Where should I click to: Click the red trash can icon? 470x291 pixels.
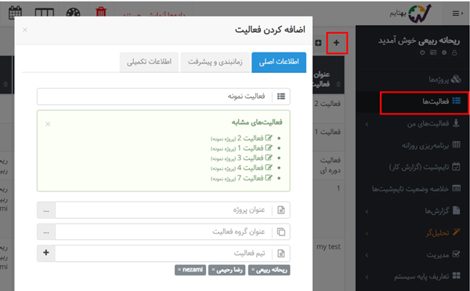[x=101, y=12]
